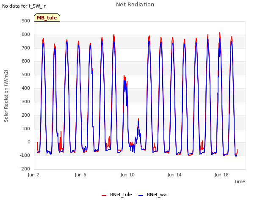Click the MB_tule annotation label
The height and width of the screenshot is (203, 271).
(x=47, y=18)
